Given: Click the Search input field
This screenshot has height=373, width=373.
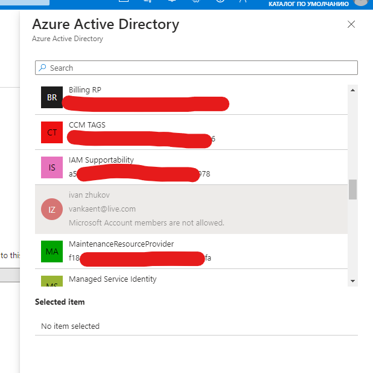Looking at the screenshot, I should [x=196, y=68].
